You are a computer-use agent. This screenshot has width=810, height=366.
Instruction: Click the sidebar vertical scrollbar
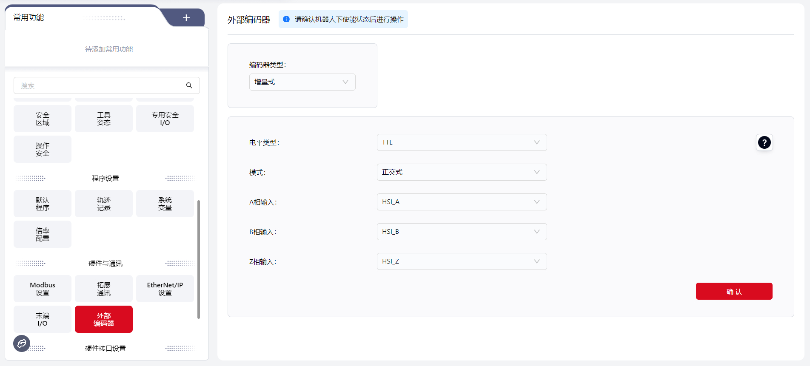point(199,259)
